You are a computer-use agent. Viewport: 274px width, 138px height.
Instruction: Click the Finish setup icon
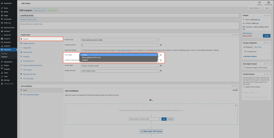pyautogui.click(x=268, y=2)
